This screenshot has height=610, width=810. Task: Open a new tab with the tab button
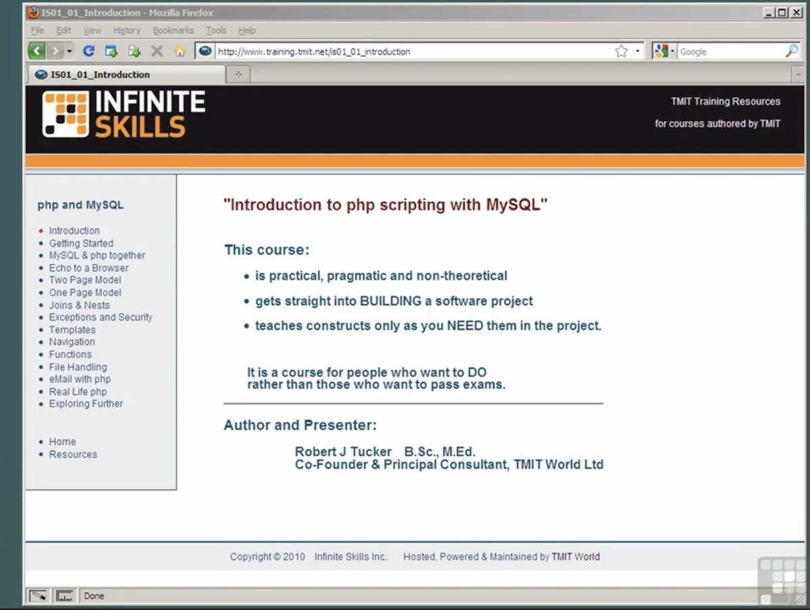(x=238, y=74)
